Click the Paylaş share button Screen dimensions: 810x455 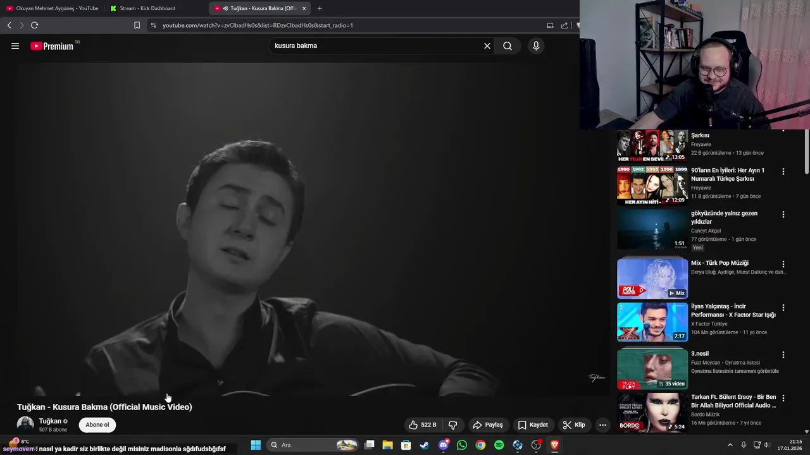click(x=488, y=425)
